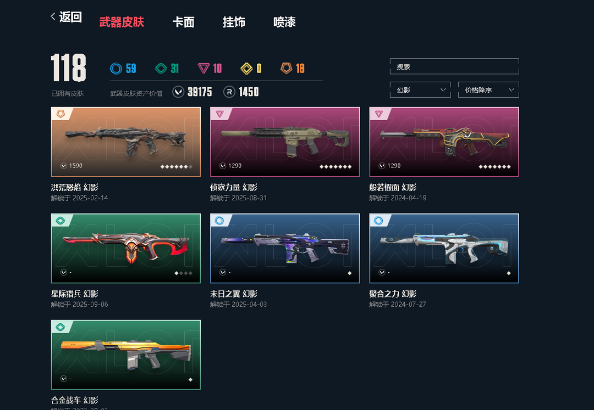Open the 幻影 weapon filter dropdown

coord(420,90)
